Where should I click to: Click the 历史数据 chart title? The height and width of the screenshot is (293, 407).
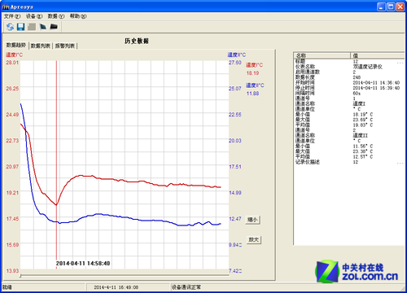point(137,41)
